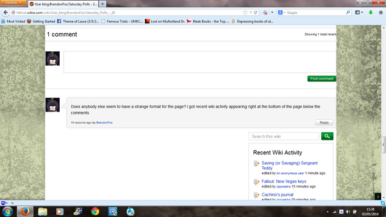Go back with the browser back arrow

click(x=5, y=12)
